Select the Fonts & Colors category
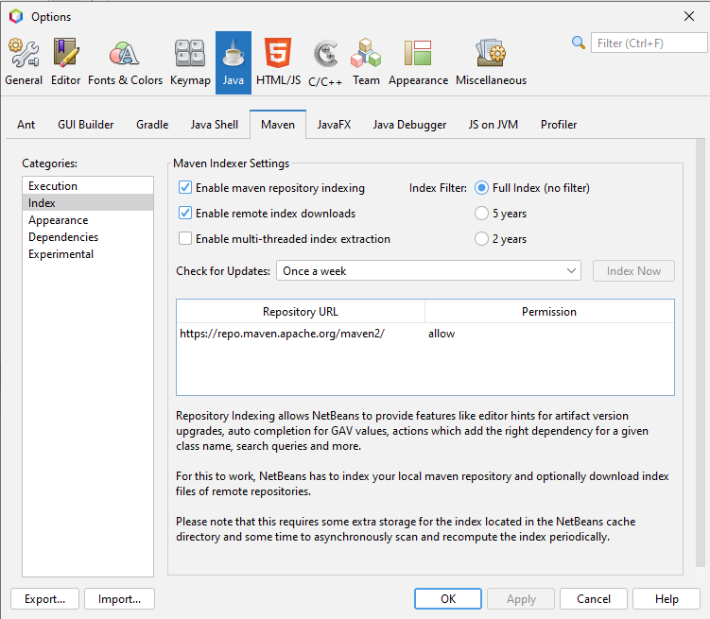Screen dimensions: 710x619 coord(125,62)
